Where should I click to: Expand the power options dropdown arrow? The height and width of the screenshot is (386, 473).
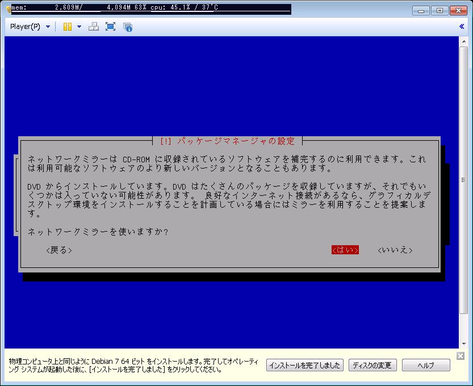point(79,27)
